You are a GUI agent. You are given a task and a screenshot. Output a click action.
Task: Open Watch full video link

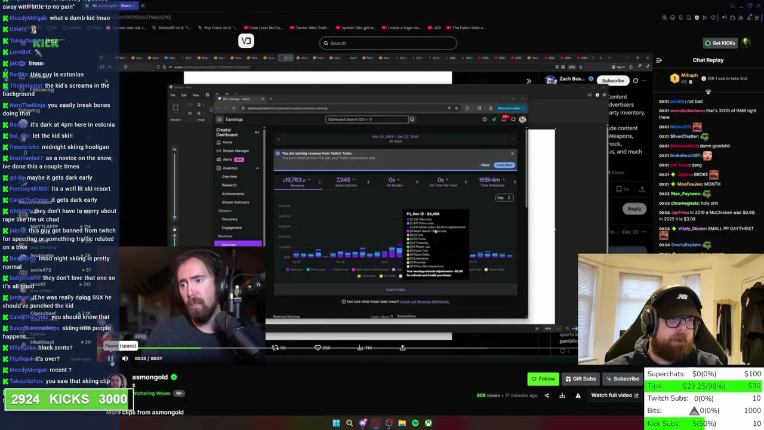[x=614, y=395]
